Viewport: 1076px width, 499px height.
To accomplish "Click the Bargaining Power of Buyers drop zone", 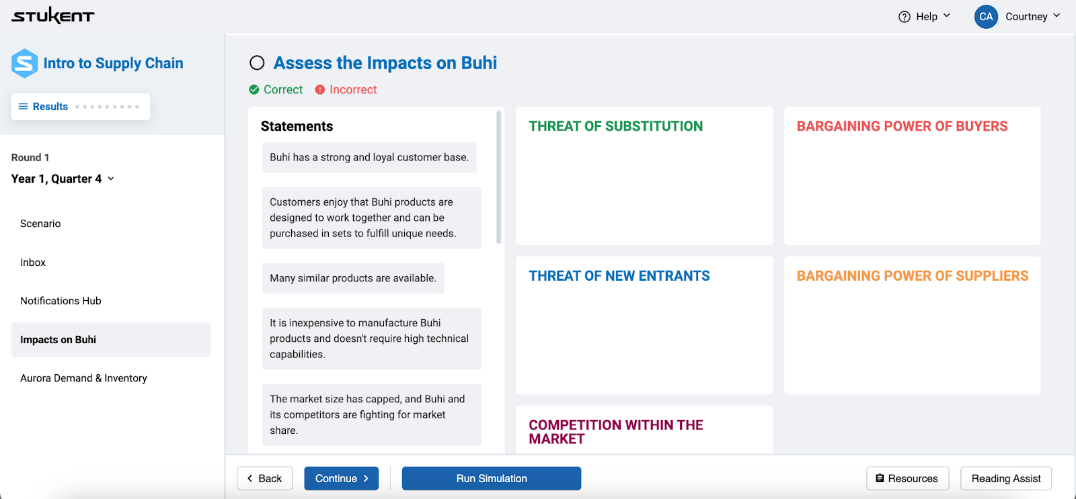I will tap(912, 176).
